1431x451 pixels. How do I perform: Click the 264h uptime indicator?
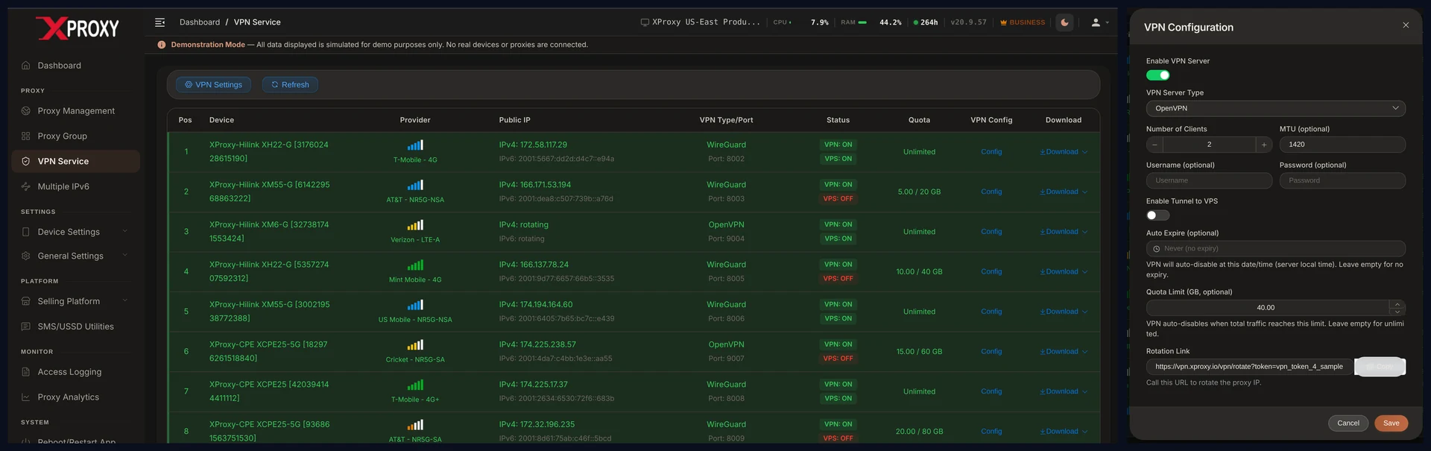[x=926, y=22]
